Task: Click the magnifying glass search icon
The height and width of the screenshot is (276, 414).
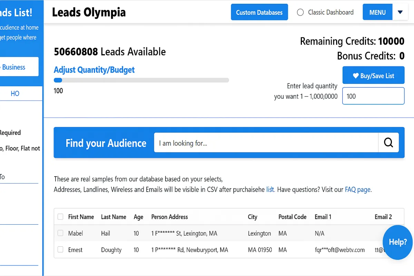Action: (x=388, y=142)
